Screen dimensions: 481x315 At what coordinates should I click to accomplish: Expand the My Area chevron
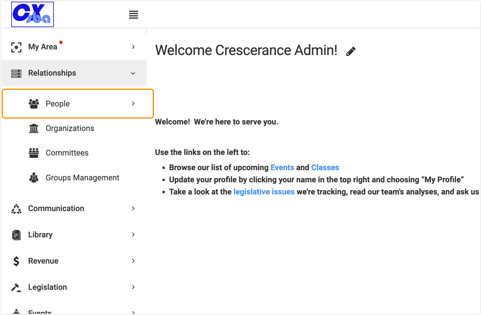pos(133,47)
